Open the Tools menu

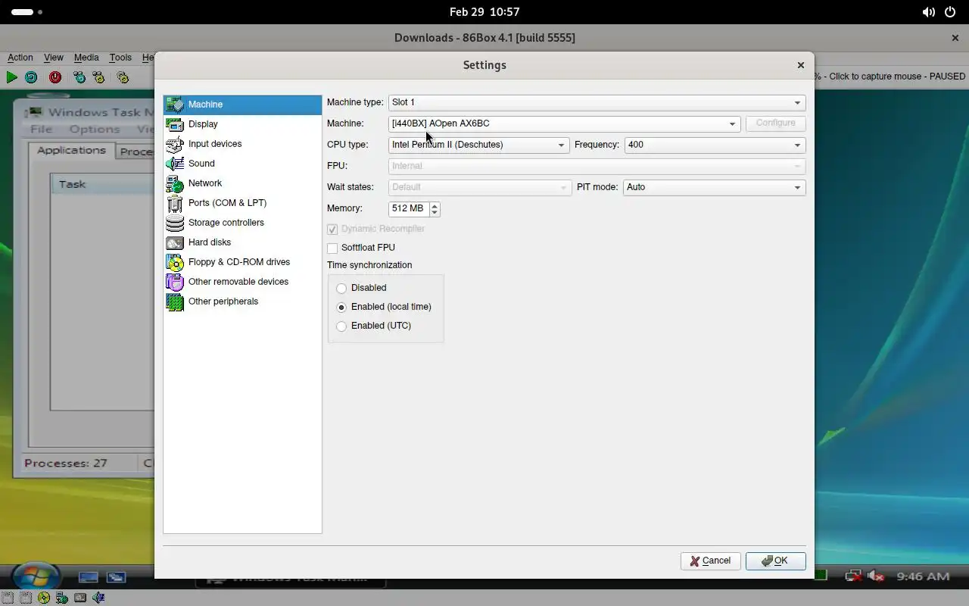point(120,58)
